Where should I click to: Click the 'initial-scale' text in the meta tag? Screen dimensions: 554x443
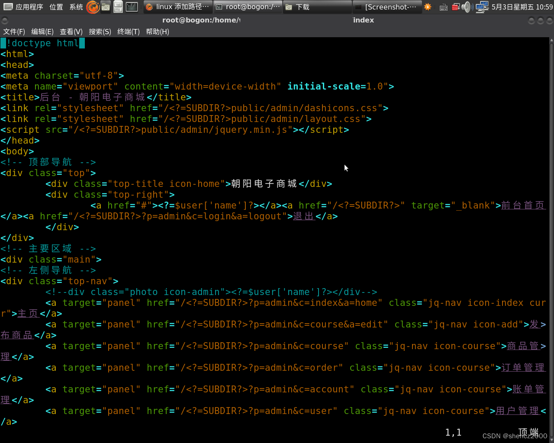(x=324, y=87)
